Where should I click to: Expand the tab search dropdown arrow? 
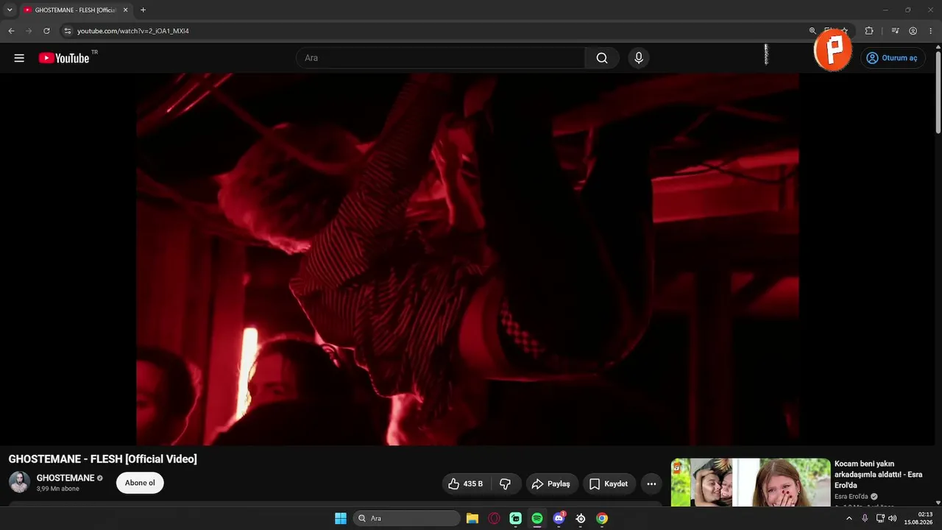[x=10, y=10]
